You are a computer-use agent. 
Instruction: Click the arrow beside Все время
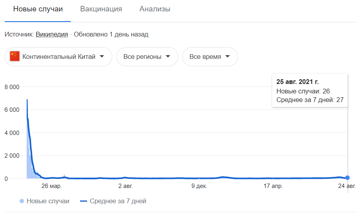point(227,56)
